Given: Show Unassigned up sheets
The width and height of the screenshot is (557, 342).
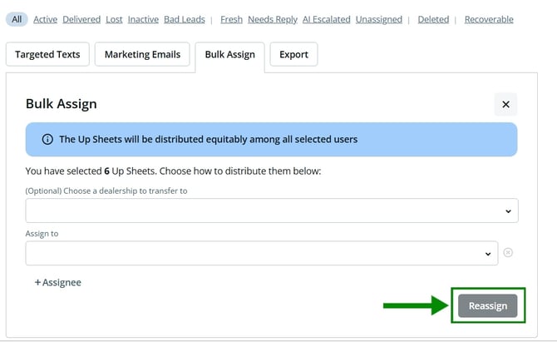Looking at the screenshot, I should [x=379, y=19].
